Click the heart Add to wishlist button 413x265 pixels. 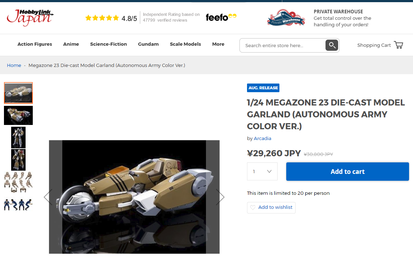[x=271, y=208]
